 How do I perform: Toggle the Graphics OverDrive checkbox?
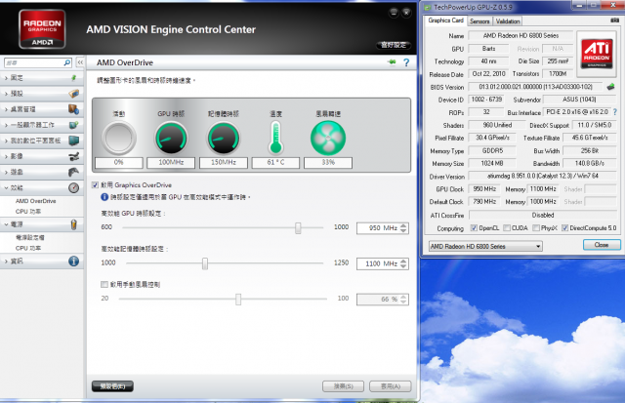tap(95, 184)
